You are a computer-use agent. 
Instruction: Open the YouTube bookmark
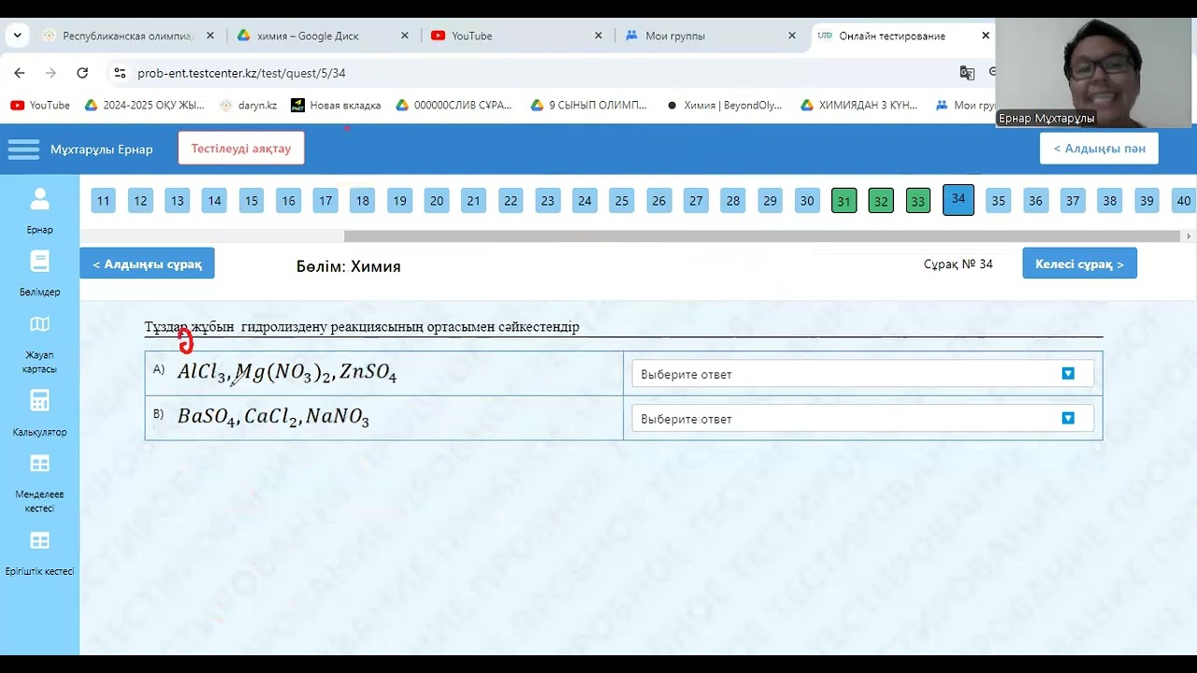pos(40,106)
